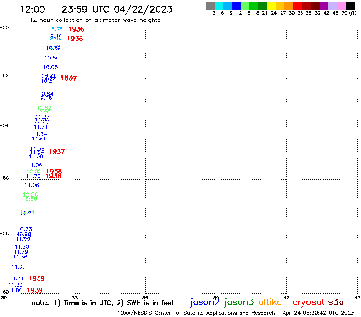Click the pink swatch in the color scale
Screen dimensions: 361x317
pyautogui.click(x=341, y=6)
